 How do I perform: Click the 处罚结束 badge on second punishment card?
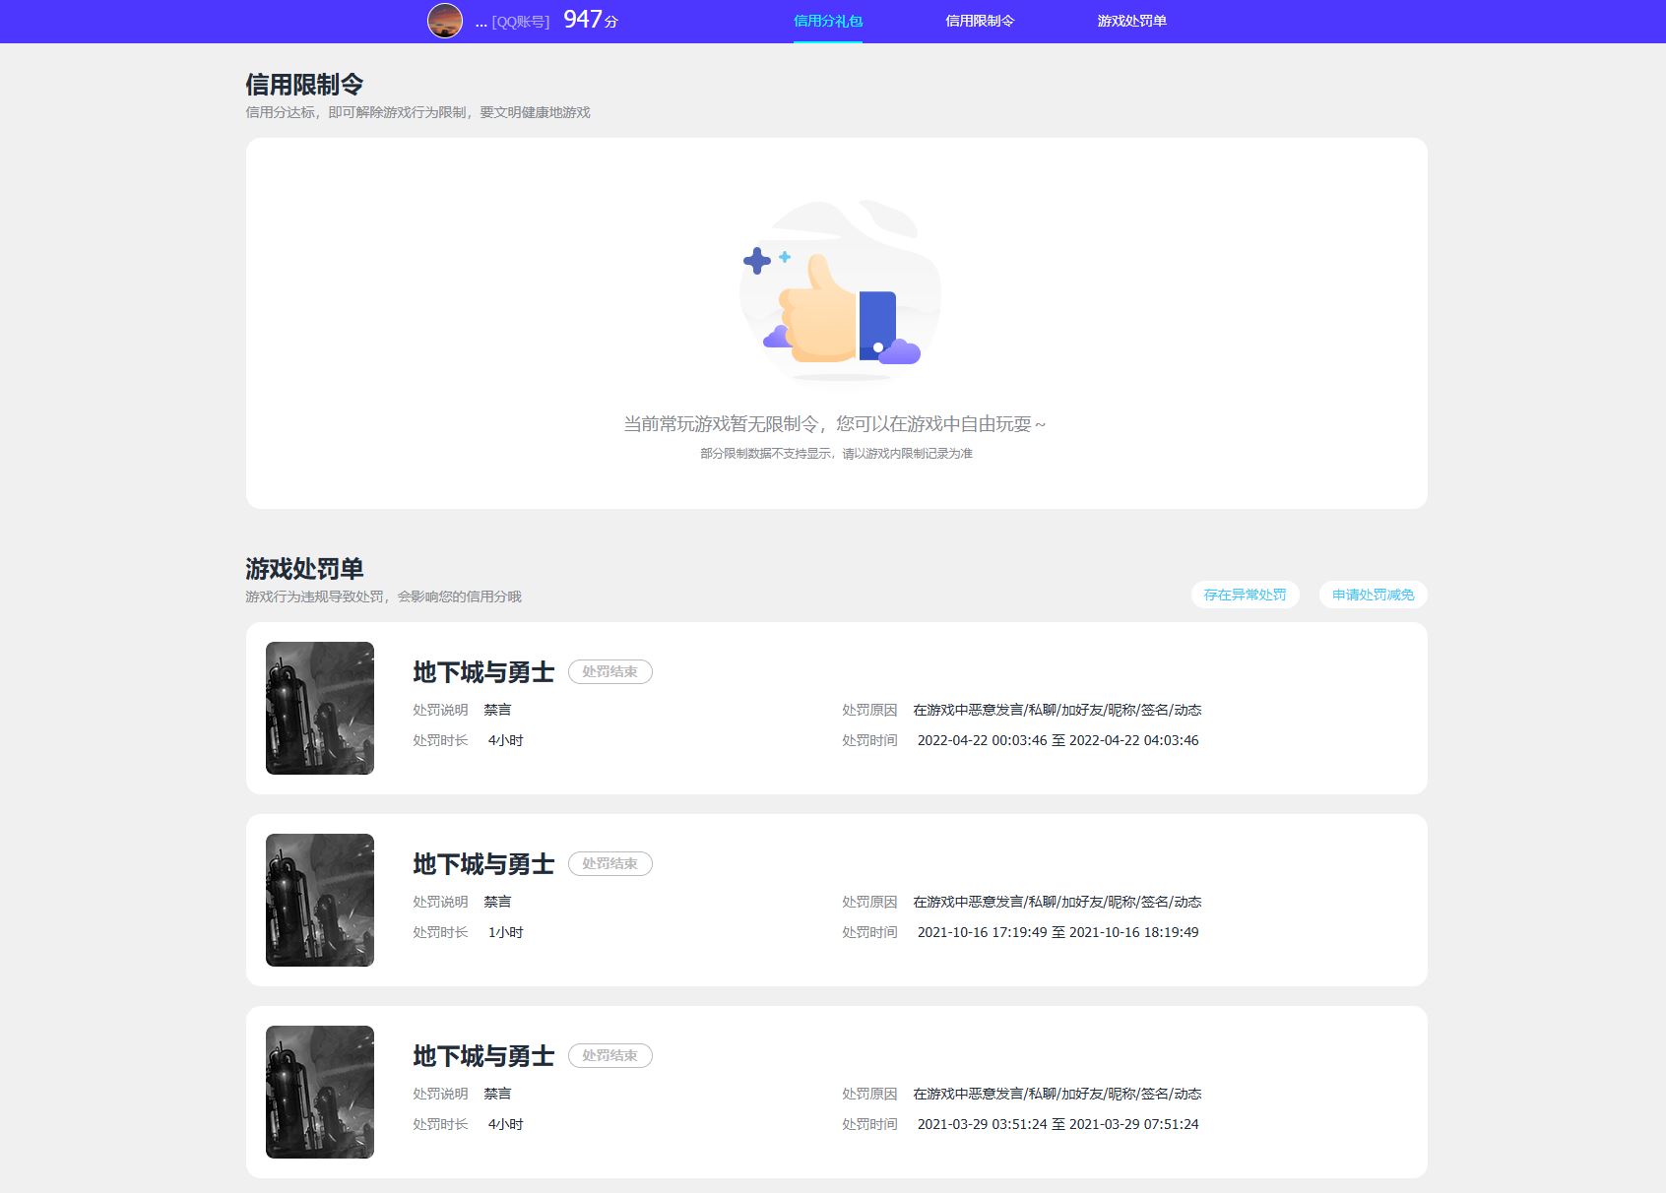[x=610, y=863]
